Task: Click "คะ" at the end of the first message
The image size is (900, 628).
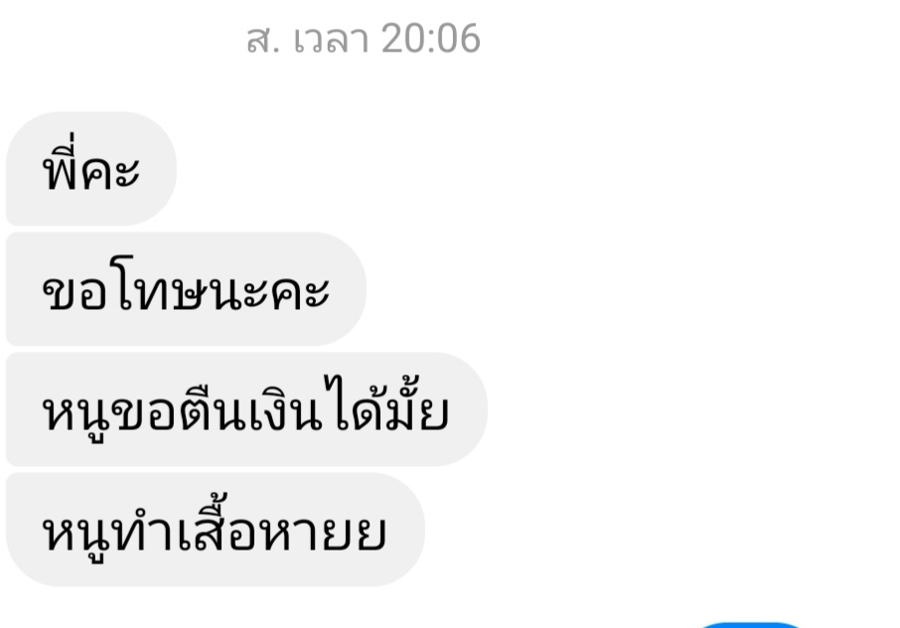Action: [110, 171]
